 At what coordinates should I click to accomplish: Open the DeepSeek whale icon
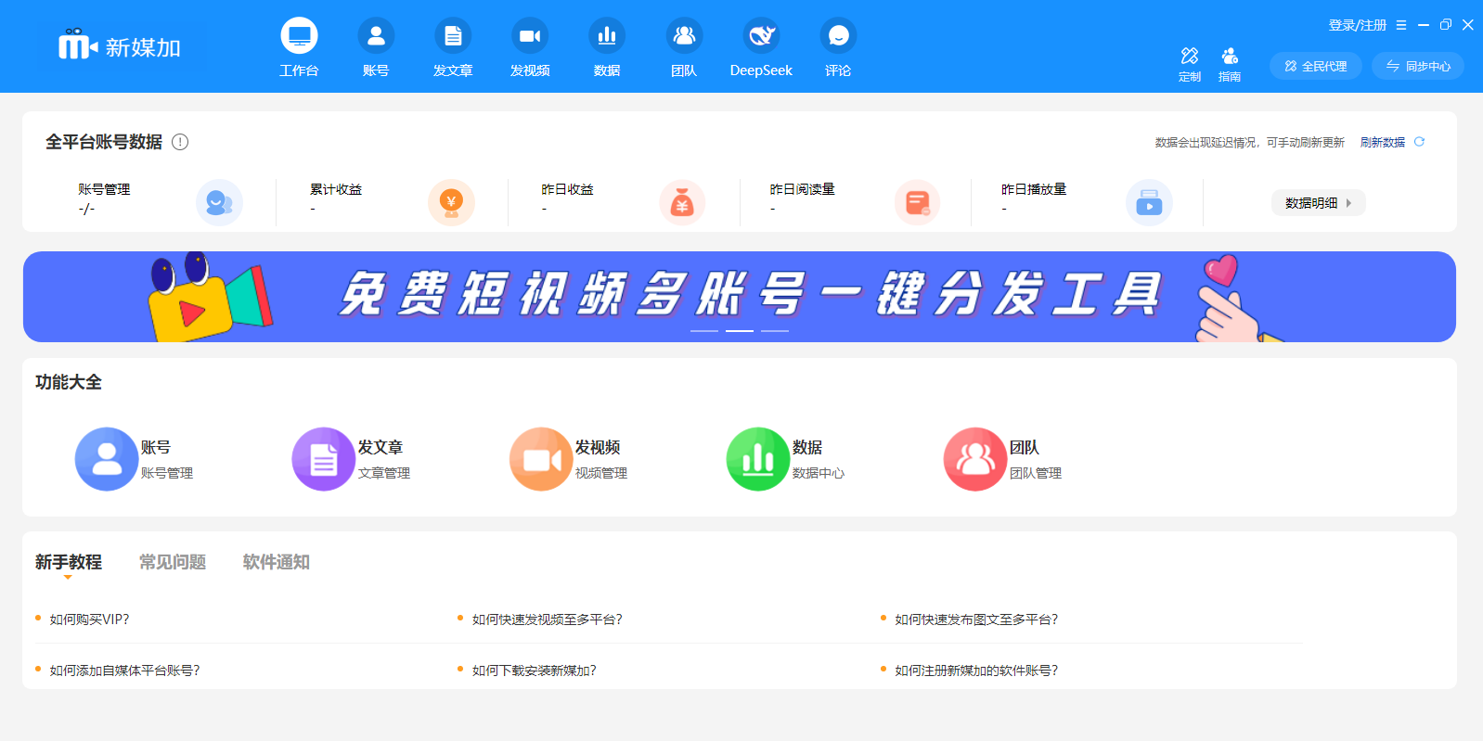(761, 36)
